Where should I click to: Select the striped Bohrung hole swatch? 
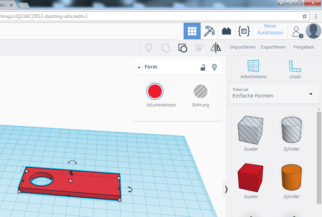point(201,91)
